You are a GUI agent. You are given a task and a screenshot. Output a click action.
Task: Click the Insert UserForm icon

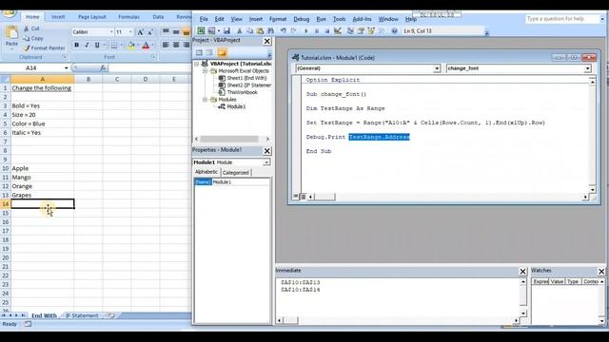tap(211, 30)
